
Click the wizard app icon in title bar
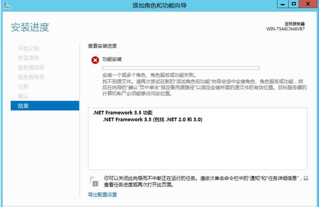pyautogui.click(x=6, y=5)
